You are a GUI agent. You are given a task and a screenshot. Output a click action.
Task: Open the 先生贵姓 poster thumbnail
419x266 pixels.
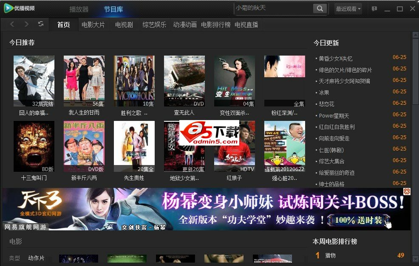pos(134,146)
